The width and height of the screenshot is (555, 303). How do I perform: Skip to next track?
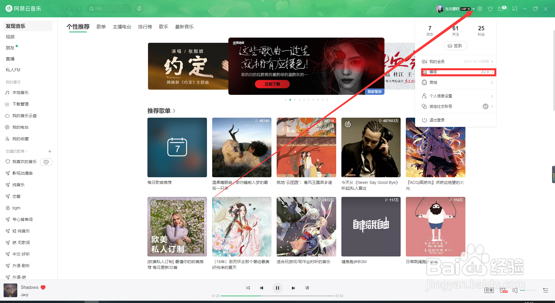(293, 288)
